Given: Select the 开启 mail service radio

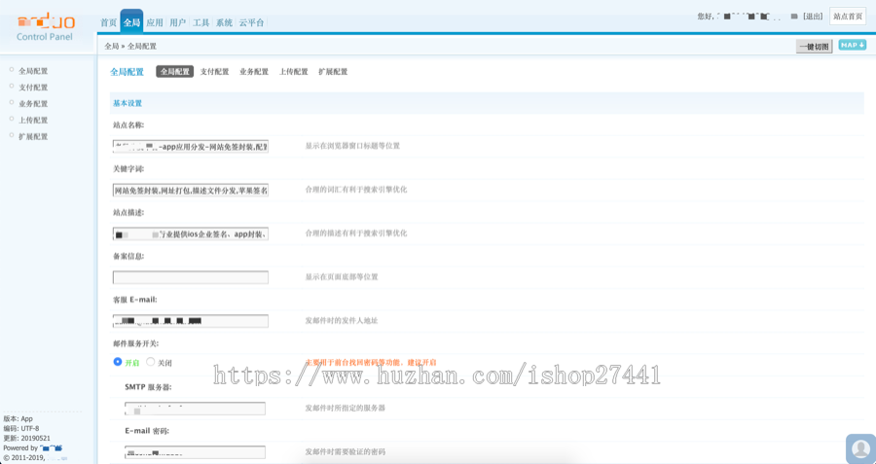Looking at the screenshot, I should click(x=118, y=362).
